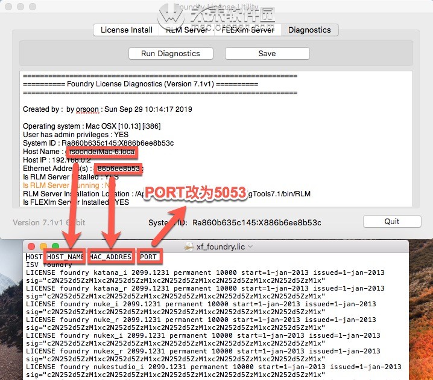Click the 'LICENSE foundry nukex_i' line
The height and width of the screenshot is (380, 433).
203,336
